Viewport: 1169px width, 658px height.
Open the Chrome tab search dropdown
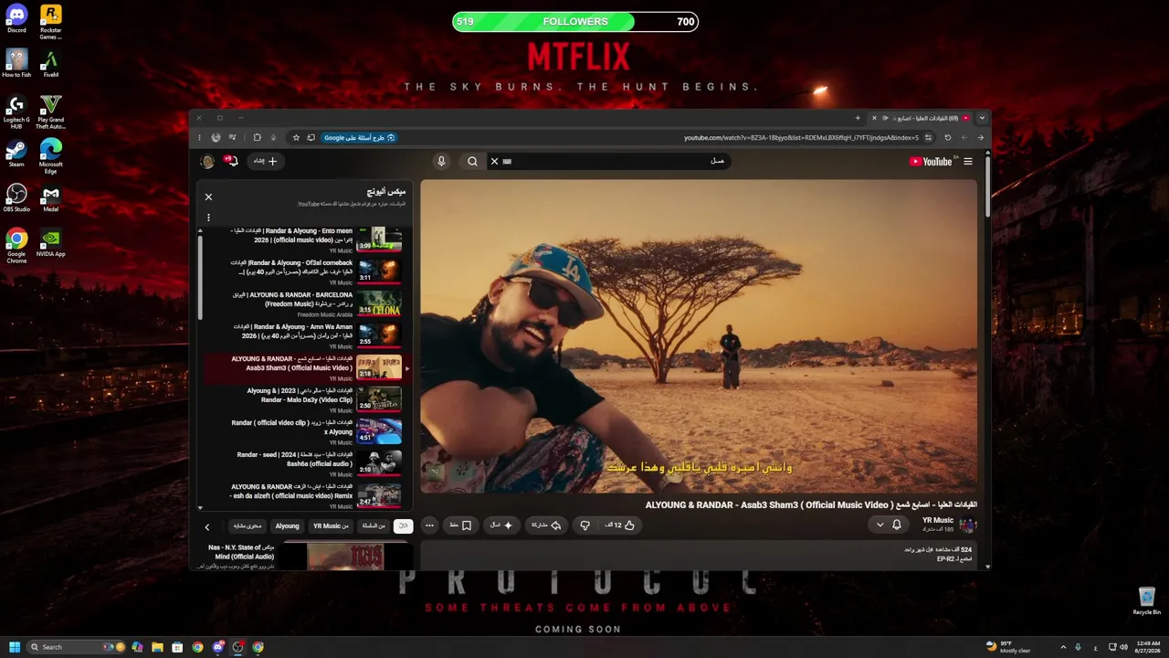pos(982,118)
